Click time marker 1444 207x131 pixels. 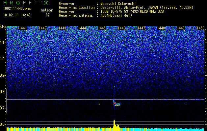click(x=82, y=28)
